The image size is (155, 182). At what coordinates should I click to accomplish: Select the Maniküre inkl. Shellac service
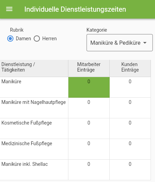tap(25, 164)
